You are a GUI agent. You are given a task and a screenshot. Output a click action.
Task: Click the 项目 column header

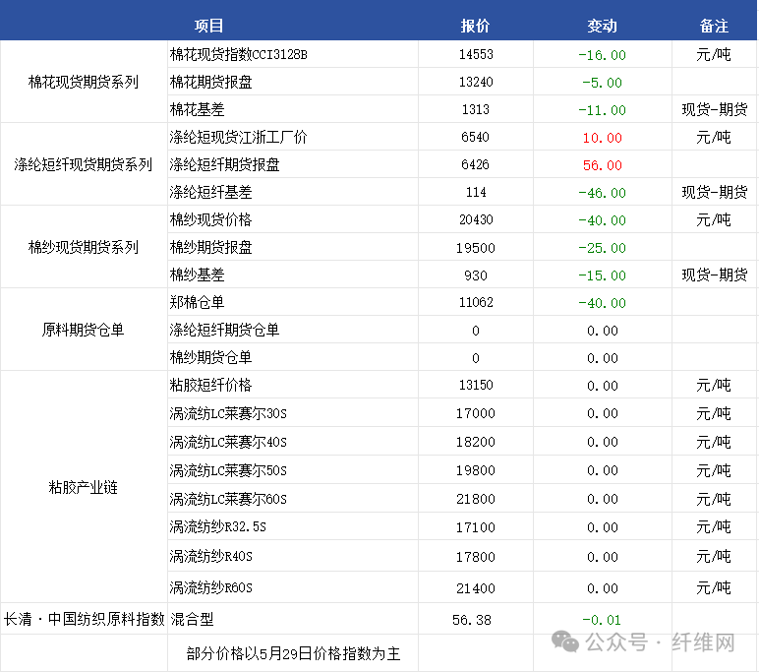coord(208,26)
